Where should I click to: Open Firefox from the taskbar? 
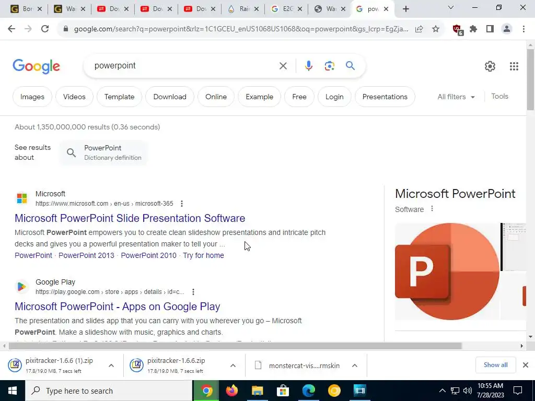[231, 391]
